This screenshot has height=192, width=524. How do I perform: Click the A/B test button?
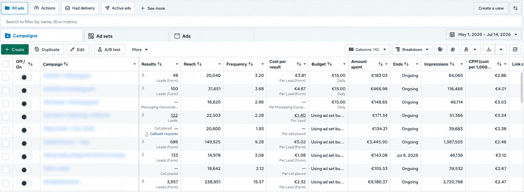click(109, 50)
